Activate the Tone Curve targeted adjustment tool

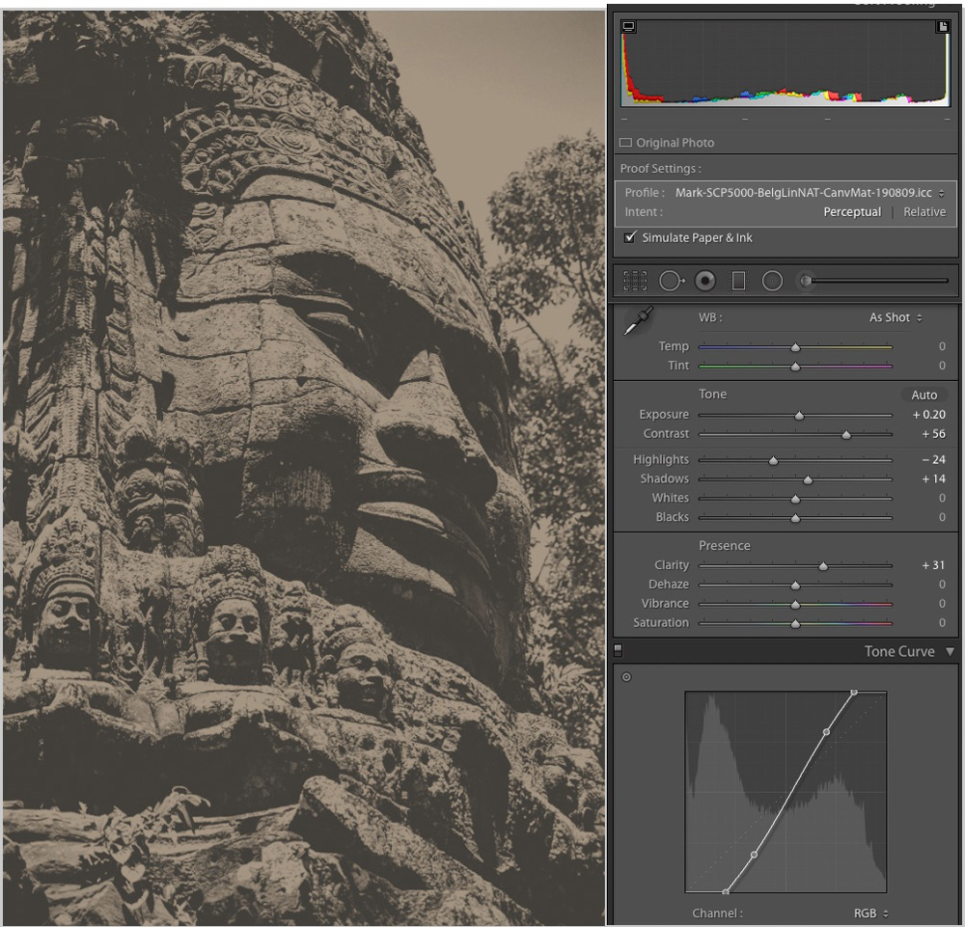(626, 677)
